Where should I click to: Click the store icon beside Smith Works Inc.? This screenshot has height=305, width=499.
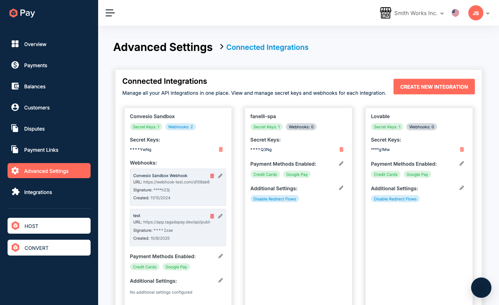385,13
